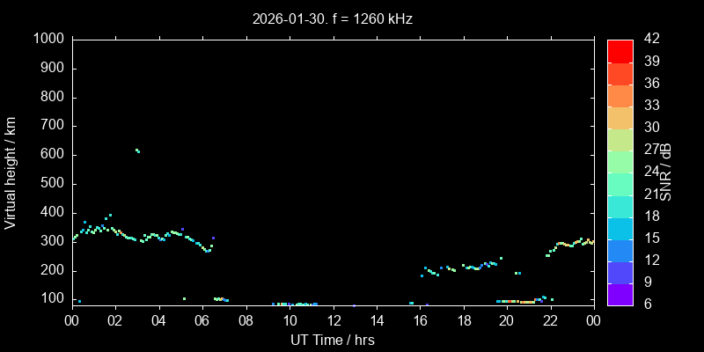
Task: Click the isolated echo point near 600 km
Action: (x=137, y=150)
